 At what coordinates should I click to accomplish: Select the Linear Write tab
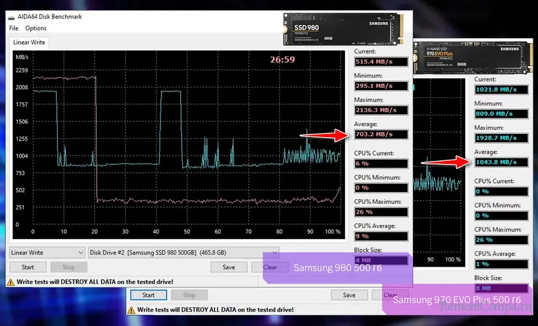[x=29, y=42]
